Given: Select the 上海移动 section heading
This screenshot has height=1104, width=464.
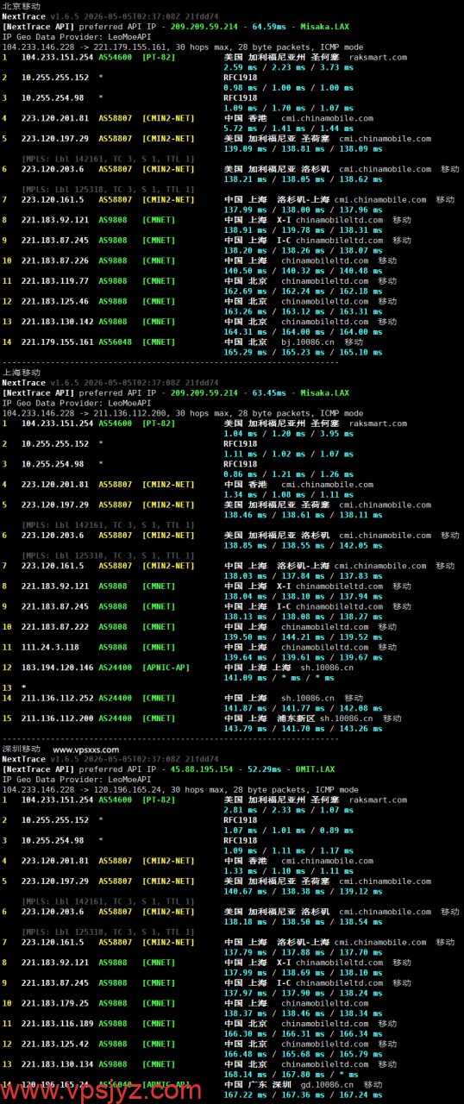Looking at the screenshot, I should coord(21,373).
